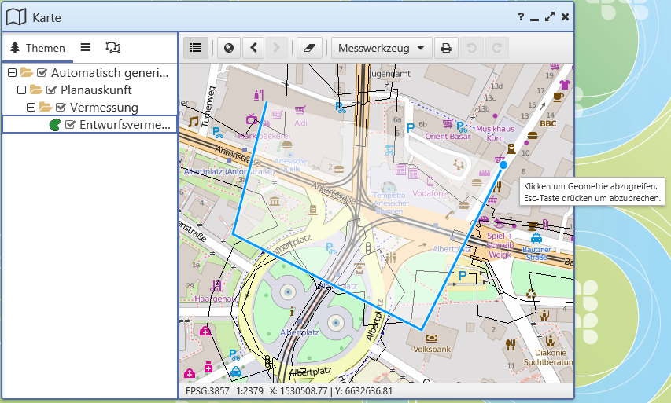Toggle the Entwurfsvermessung layer checkbox

70,125
